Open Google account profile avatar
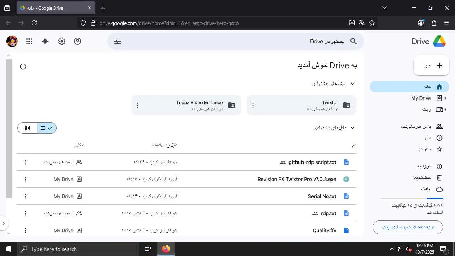455x256 pixels. (x=12, y=41)
